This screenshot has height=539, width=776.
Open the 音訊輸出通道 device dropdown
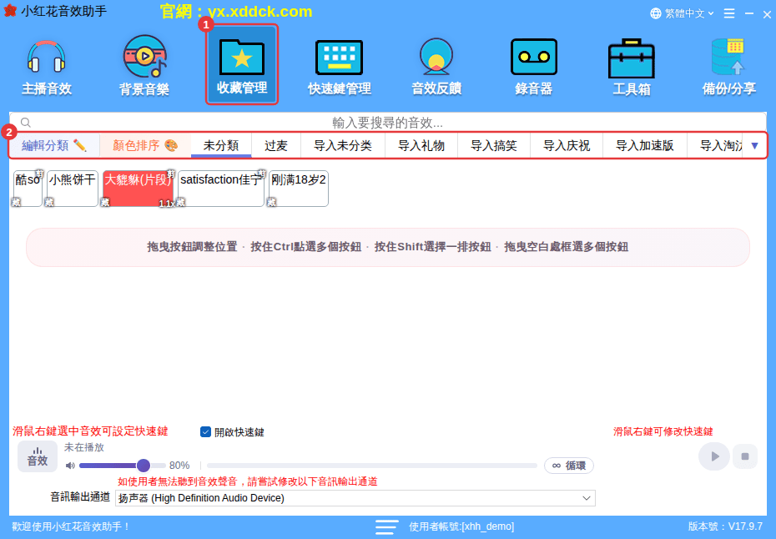pyautogui.click(x=355, y=498)
